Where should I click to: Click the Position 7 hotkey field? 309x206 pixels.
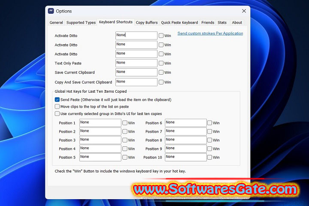coord(186,131)
